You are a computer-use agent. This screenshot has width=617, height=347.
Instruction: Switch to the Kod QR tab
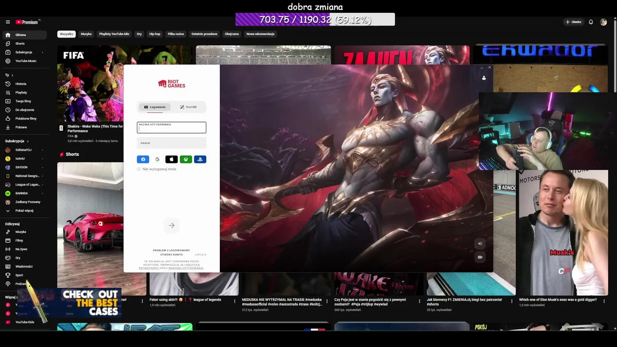click(x=188, y=107)
